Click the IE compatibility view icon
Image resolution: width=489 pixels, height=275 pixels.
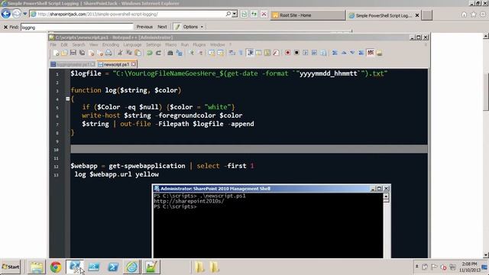(x=244, y=15)
